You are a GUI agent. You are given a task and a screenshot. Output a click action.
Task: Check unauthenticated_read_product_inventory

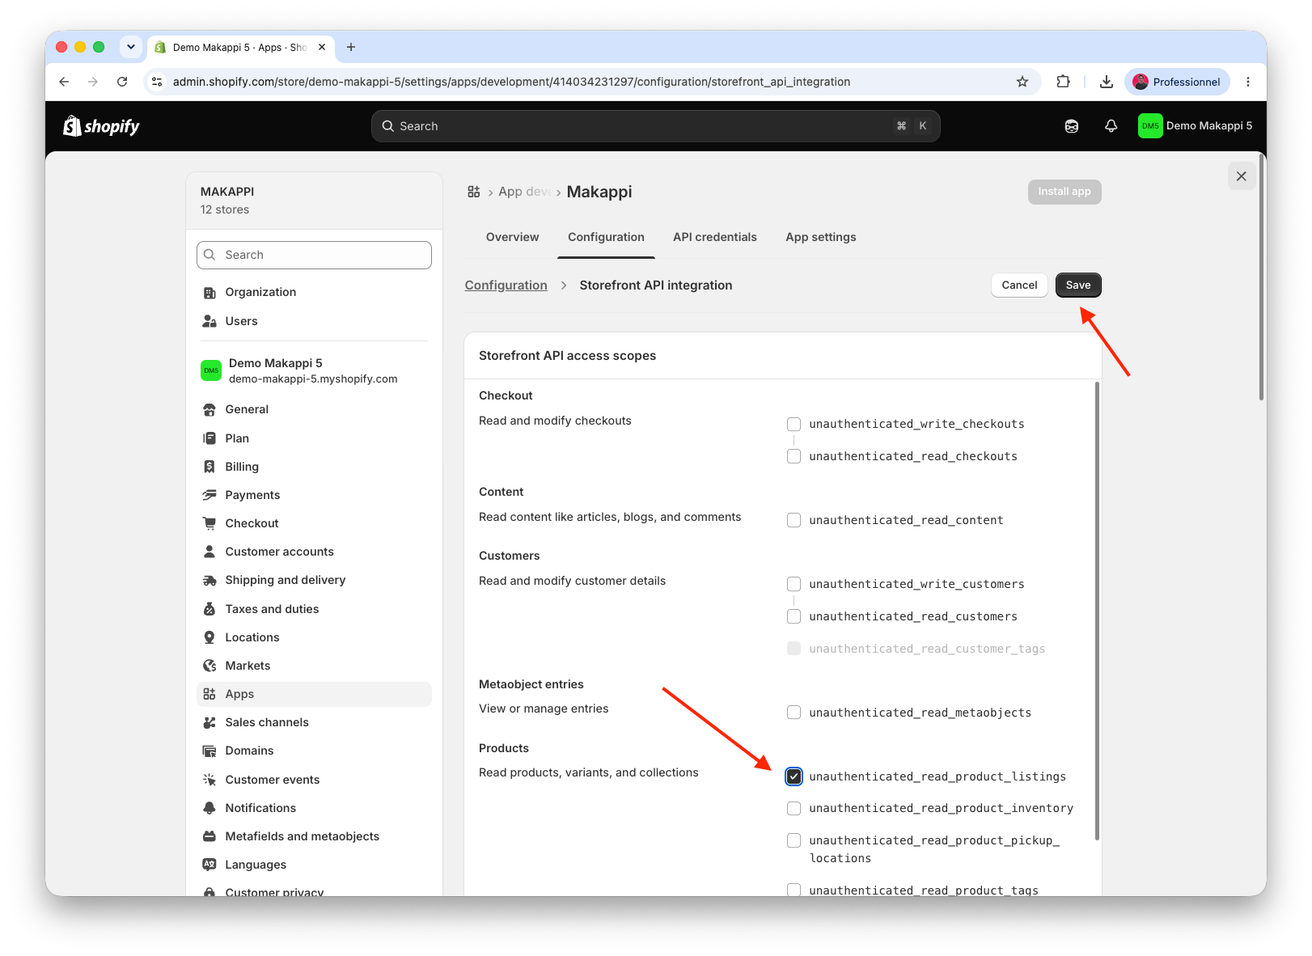click(794, 808)
